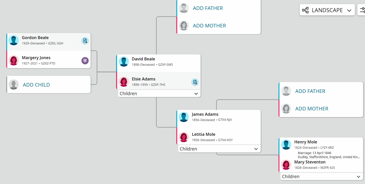The height and width of the screenshot is (184, 365).
Task: Add a father for James Adams
Action: point(310,91)
